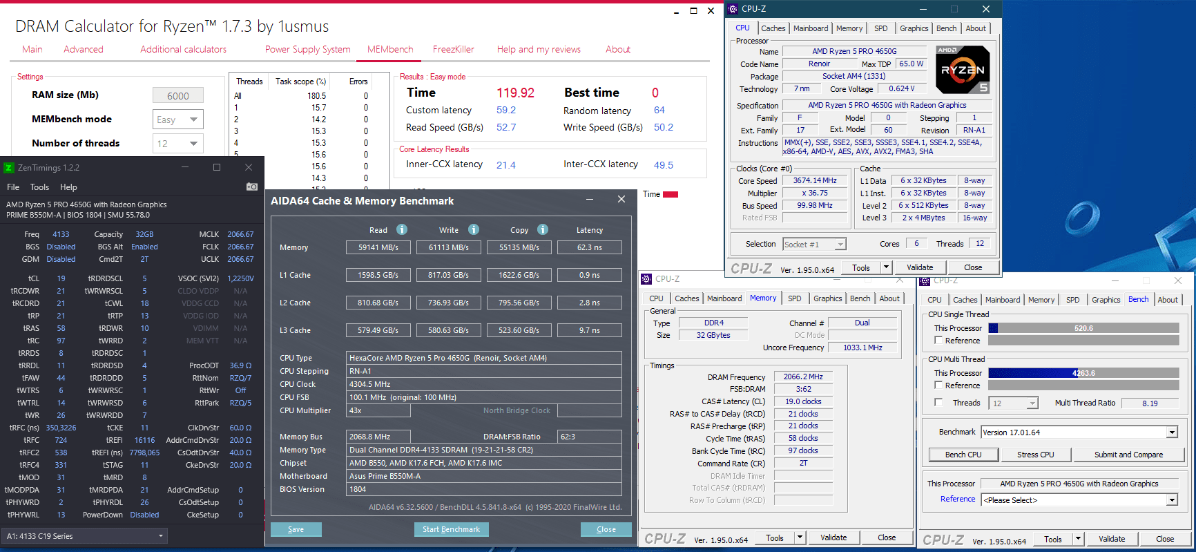1196x552 pixels.
Task: Tick Reference checkbox under CPU Multi Thread
Action: 938,386
